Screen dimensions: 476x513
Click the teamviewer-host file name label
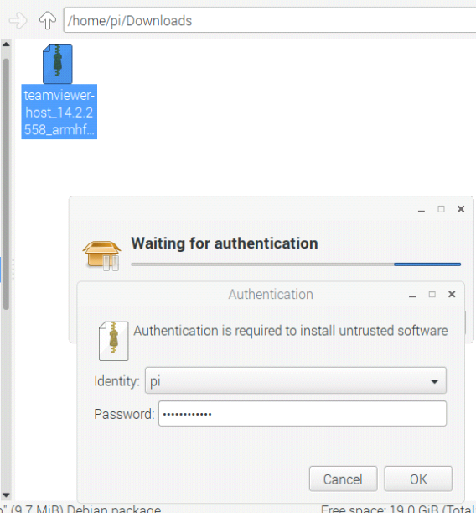[x=59, y=112]
